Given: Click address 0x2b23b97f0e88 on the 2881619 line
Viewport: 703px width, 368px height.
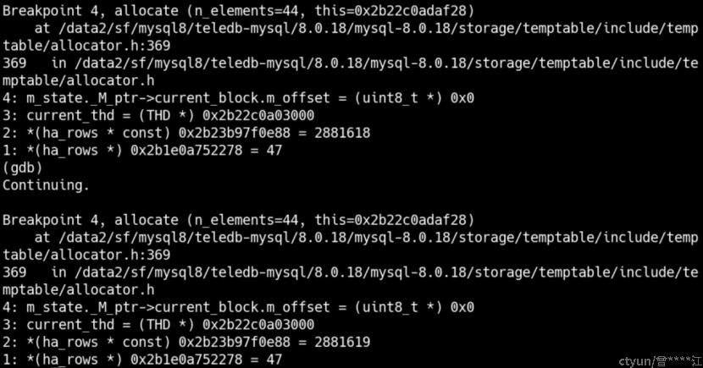Looking at the screenshot, I should coord(234,343).
